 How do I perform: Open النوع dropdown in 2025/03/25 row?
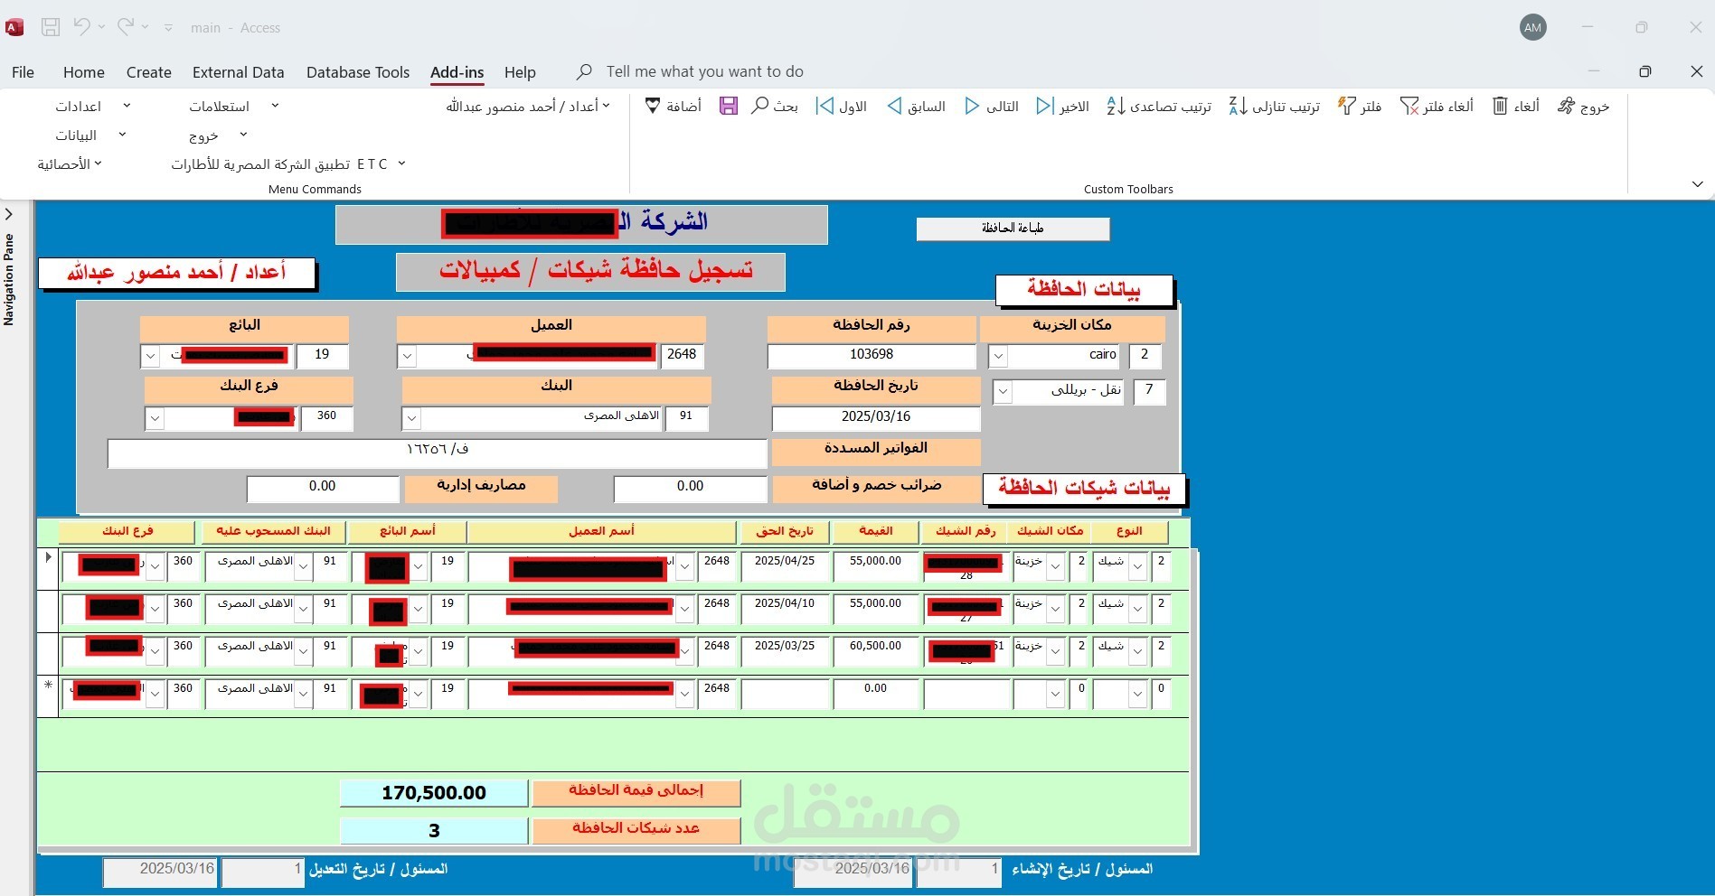tap(1138, 651)
